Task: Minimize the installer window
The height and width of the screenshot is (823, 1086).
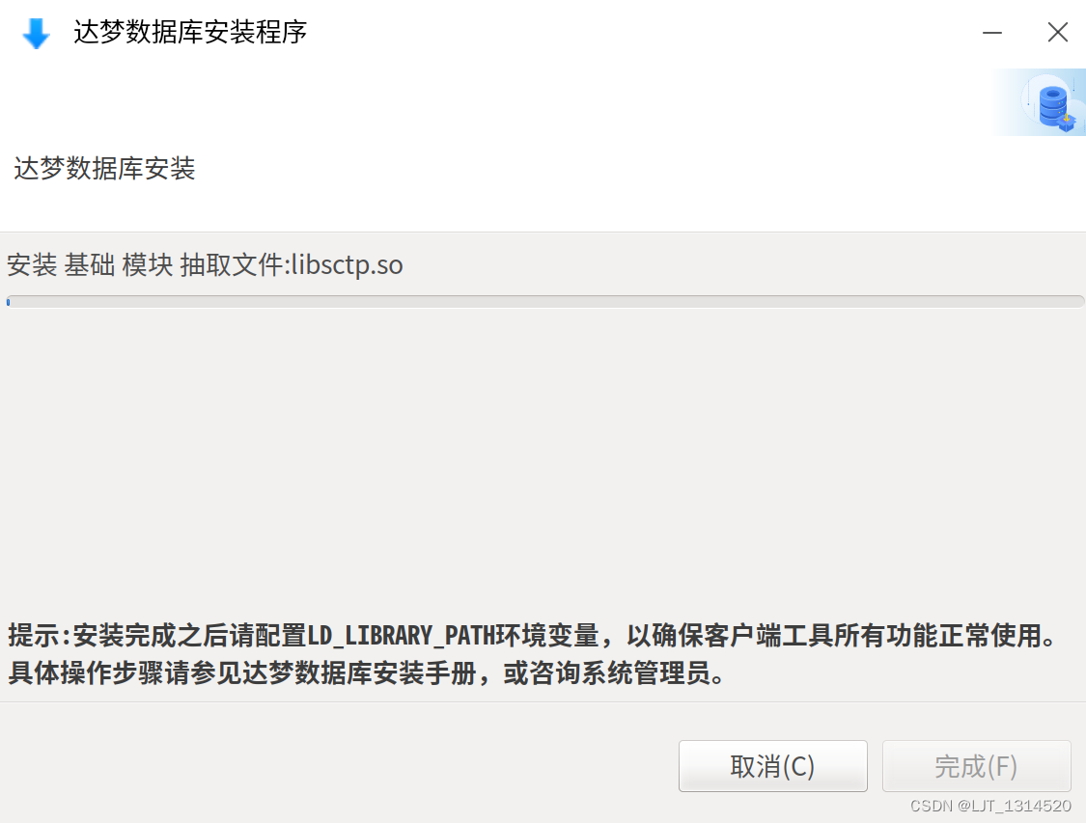Action: pyautogui.click(x=992, y=33)
